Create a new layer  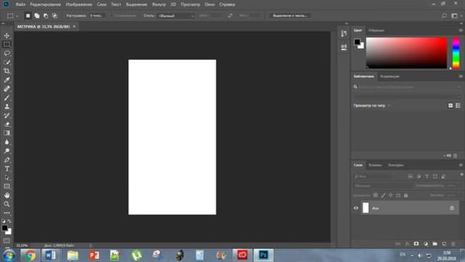[444, 243]
